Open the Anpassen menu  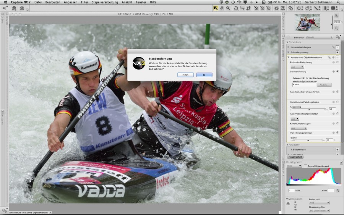coord(70,2)
